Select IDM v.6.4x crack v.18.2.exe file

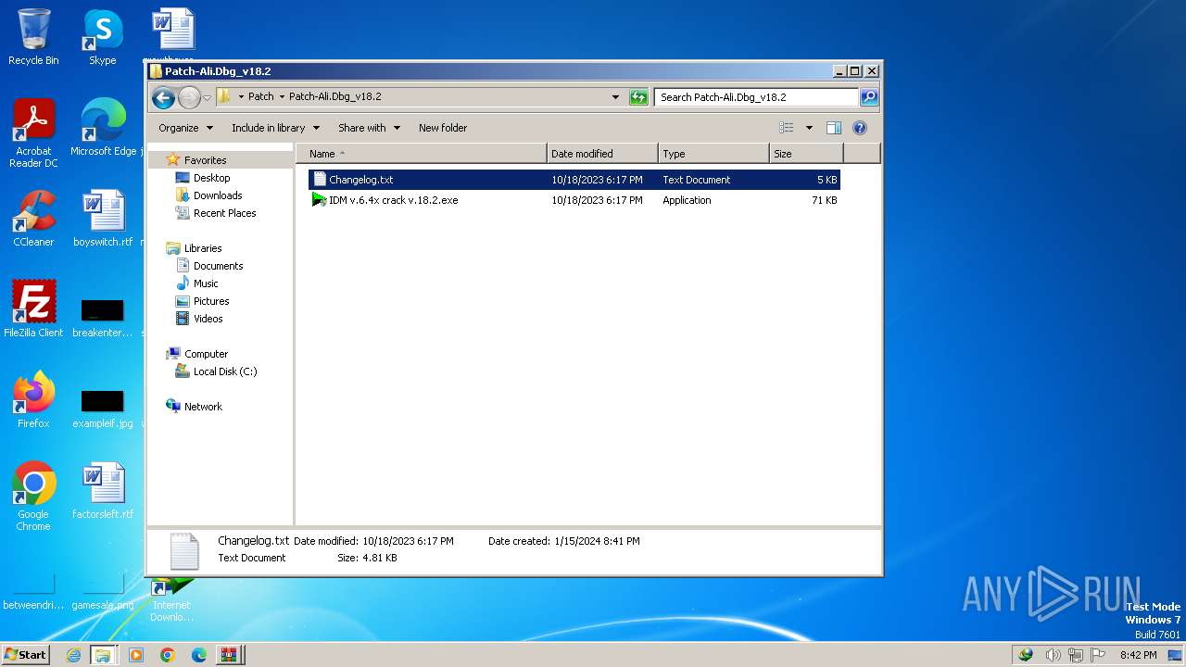574,200
